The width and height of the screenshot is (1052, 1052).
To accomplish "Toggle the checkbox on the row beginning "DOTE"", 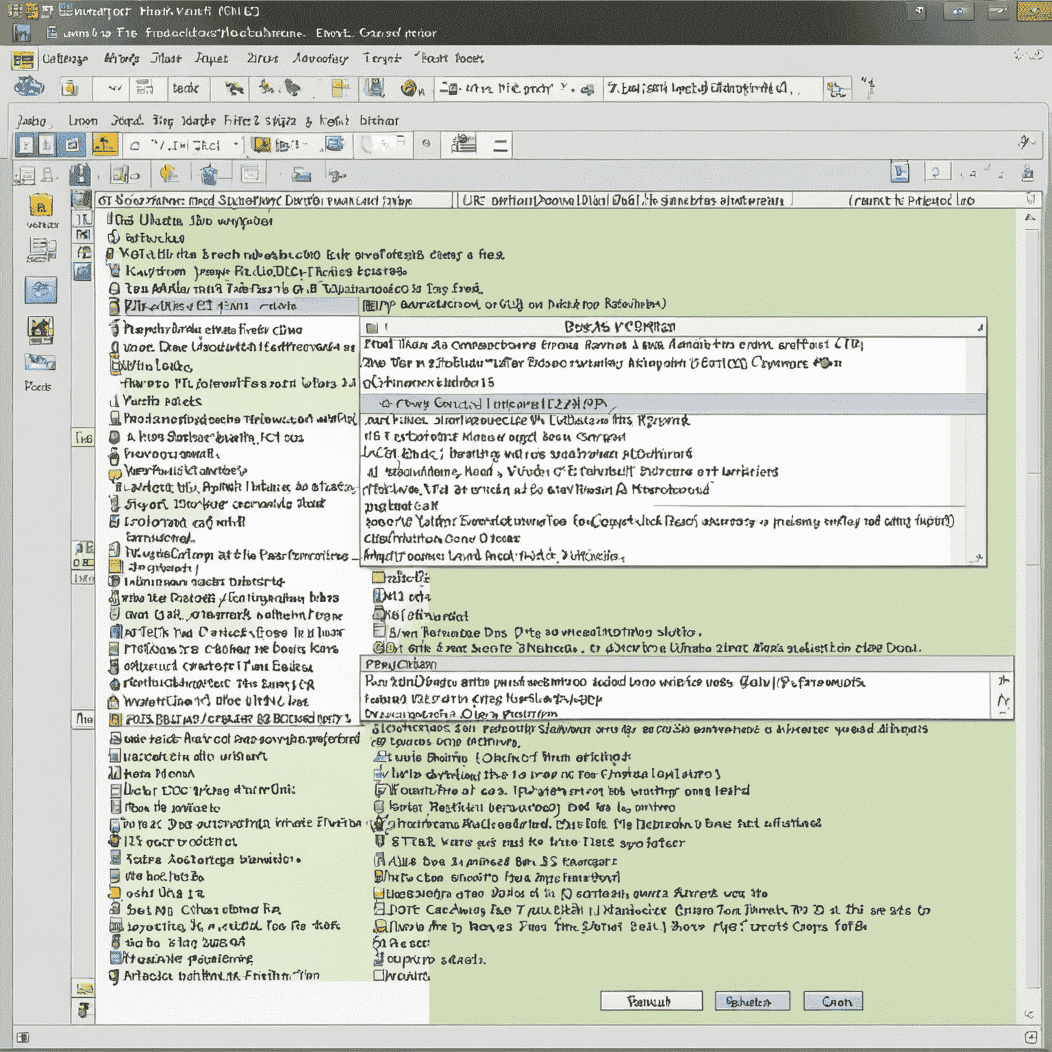I will (379, 910).
